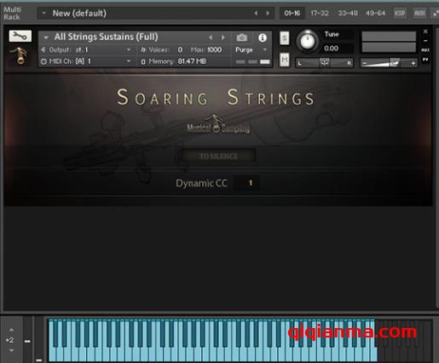Remove instrument with the X button
439x363 pixels.
[425, 32]
